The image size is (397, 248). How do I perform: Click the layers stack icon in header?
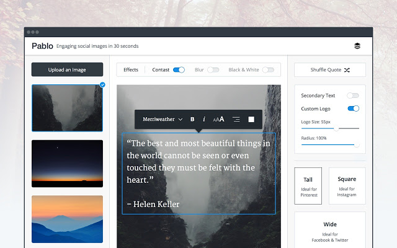[x=357, y=46]
